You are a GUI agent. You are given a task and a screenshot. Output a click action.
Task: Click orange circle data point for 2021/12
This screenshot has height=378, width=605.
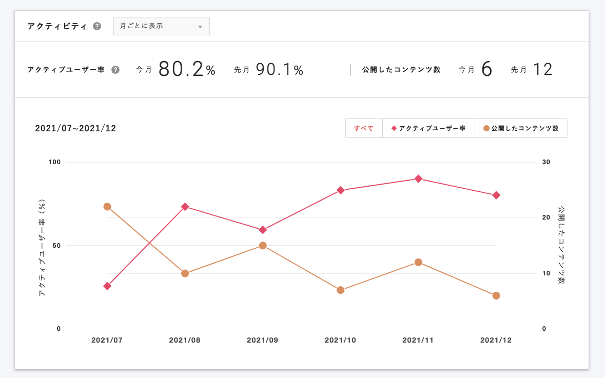(496, 295)
